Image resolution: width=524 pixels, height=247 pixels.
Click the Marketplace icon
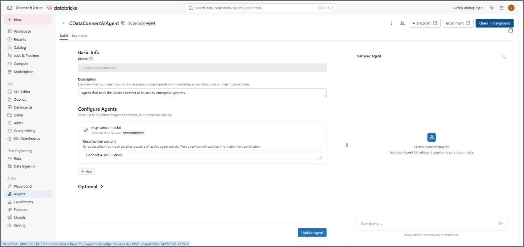[x=10, y=72]
